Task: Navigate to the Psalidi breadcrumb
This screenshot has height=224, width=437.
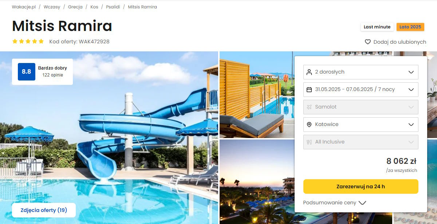Action: pyautogui.click(x=113, y=7)
